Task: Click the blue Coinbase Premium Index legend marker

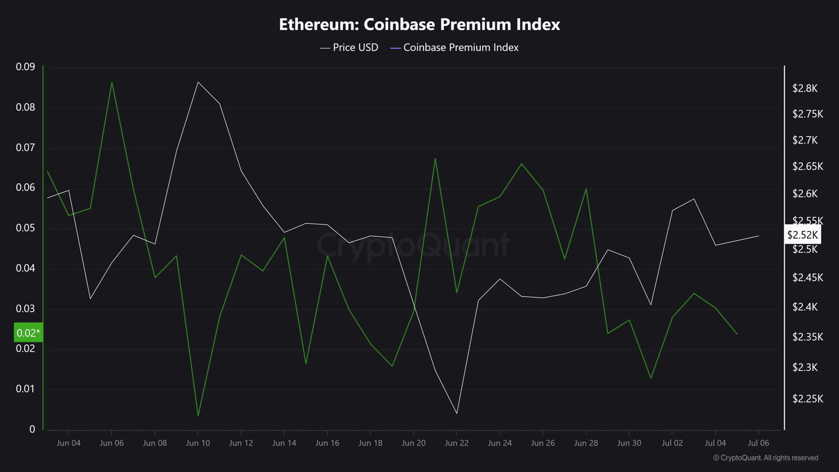Action: [396, 48]
